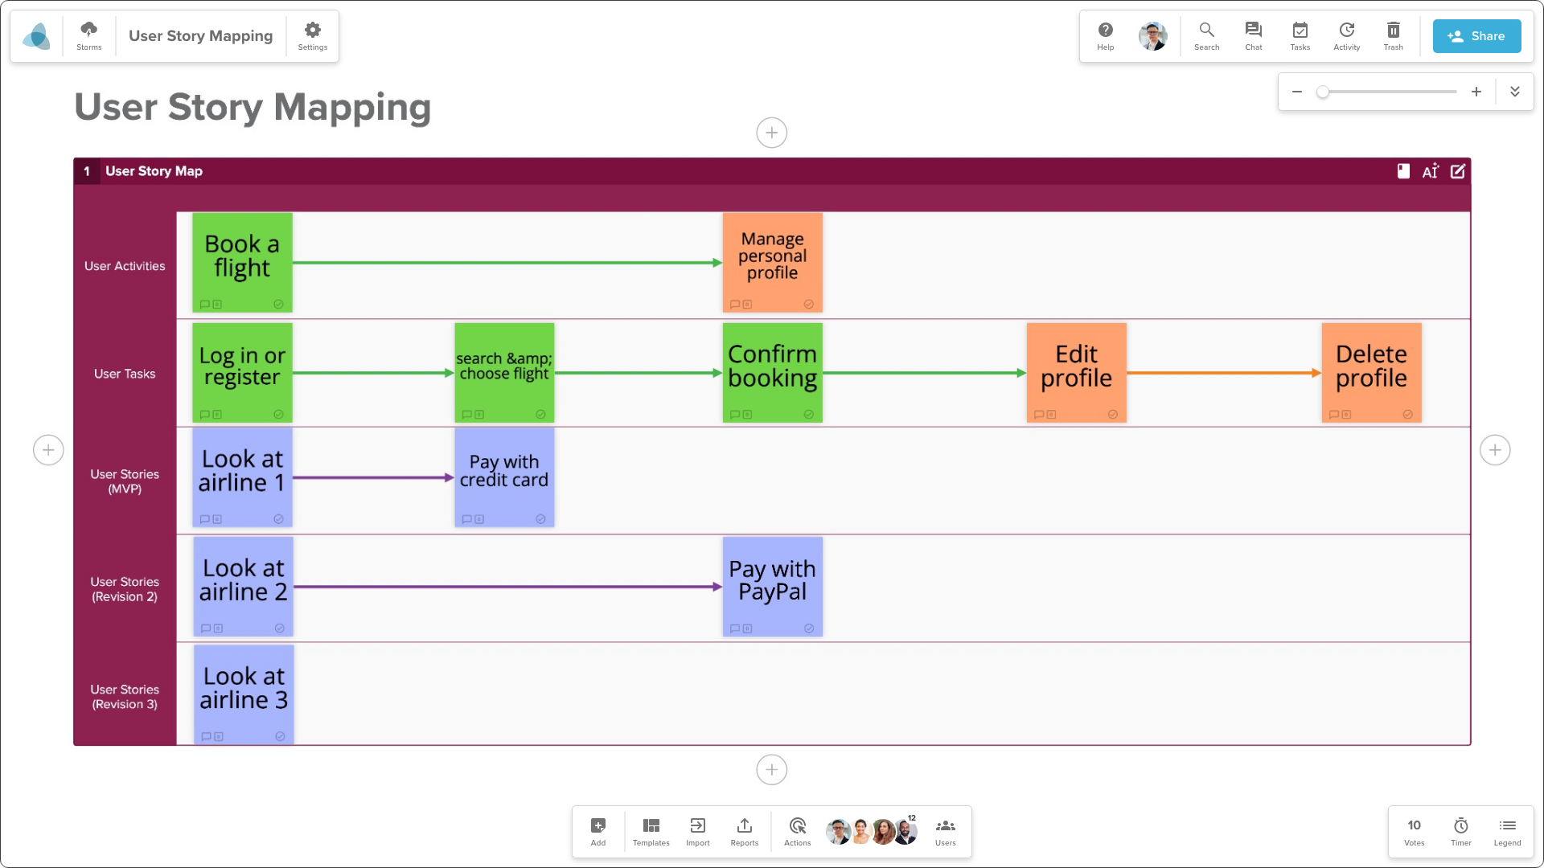Add a section left of the map
This screenshot has height=868, width=1544.
tap(48, 450)
